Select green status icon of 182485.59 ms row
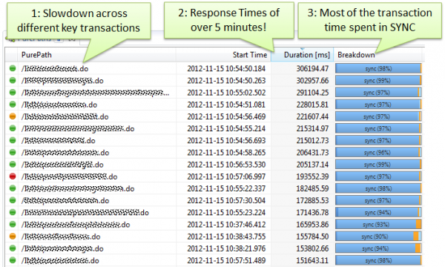Viewport: 445px width, 267px height. point(13,188)
